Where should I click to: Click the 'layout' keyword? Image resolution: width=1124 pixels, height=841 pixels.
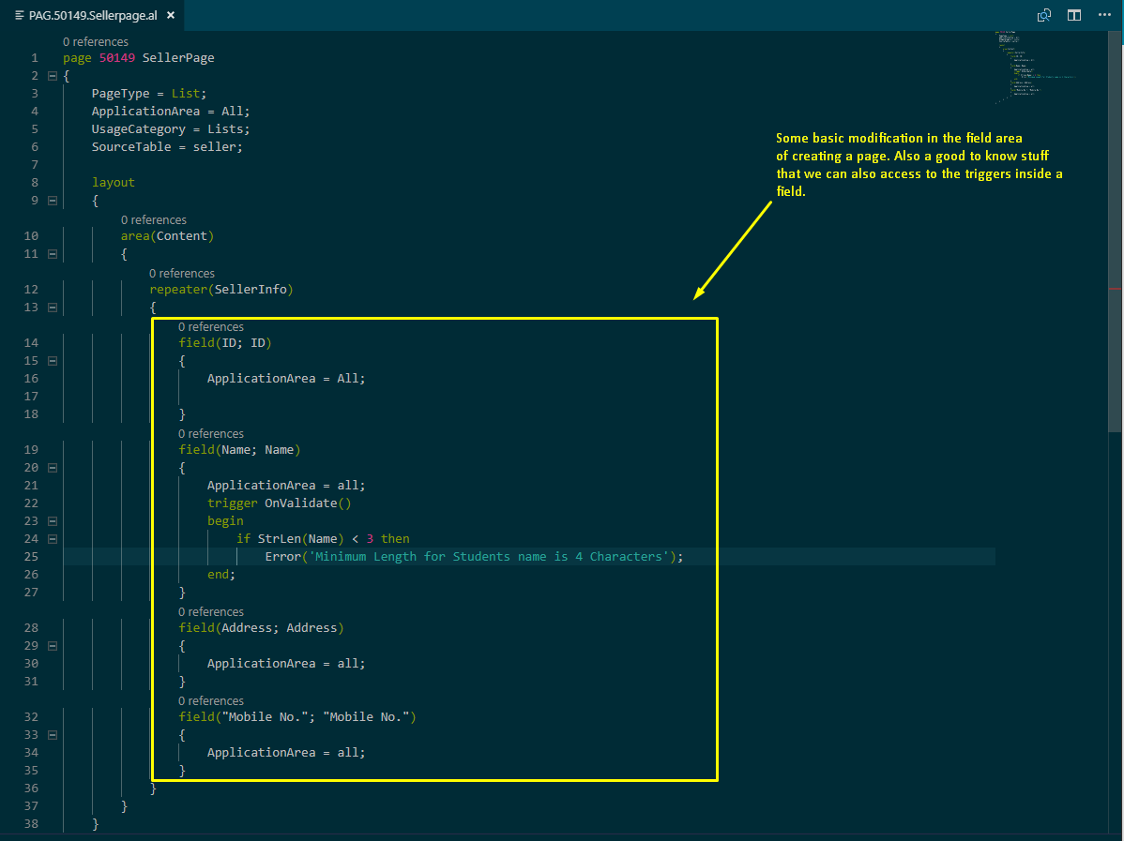pos(114,183)
